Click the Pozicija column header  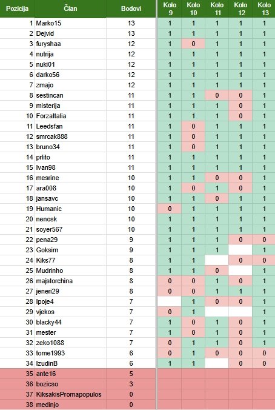[x=17, y=8]
